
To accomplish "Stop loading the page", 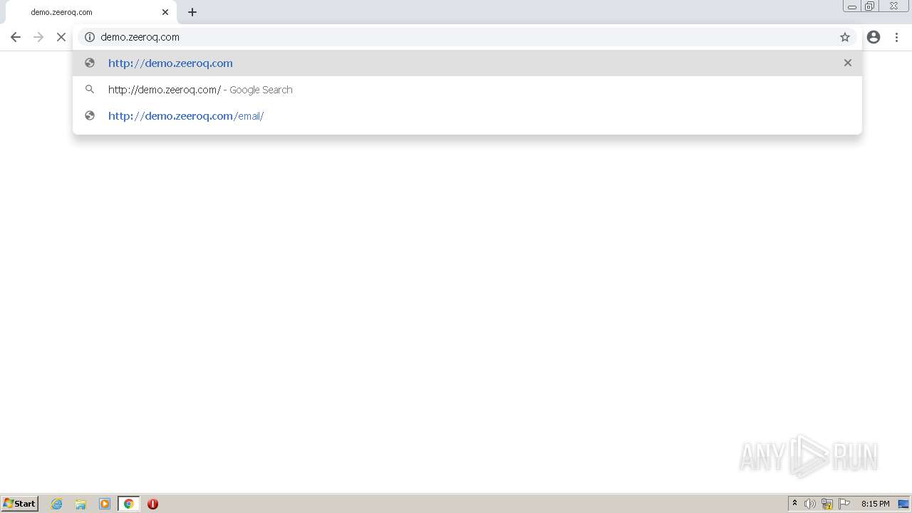I will pyautogui.click(x=61, y=37).
